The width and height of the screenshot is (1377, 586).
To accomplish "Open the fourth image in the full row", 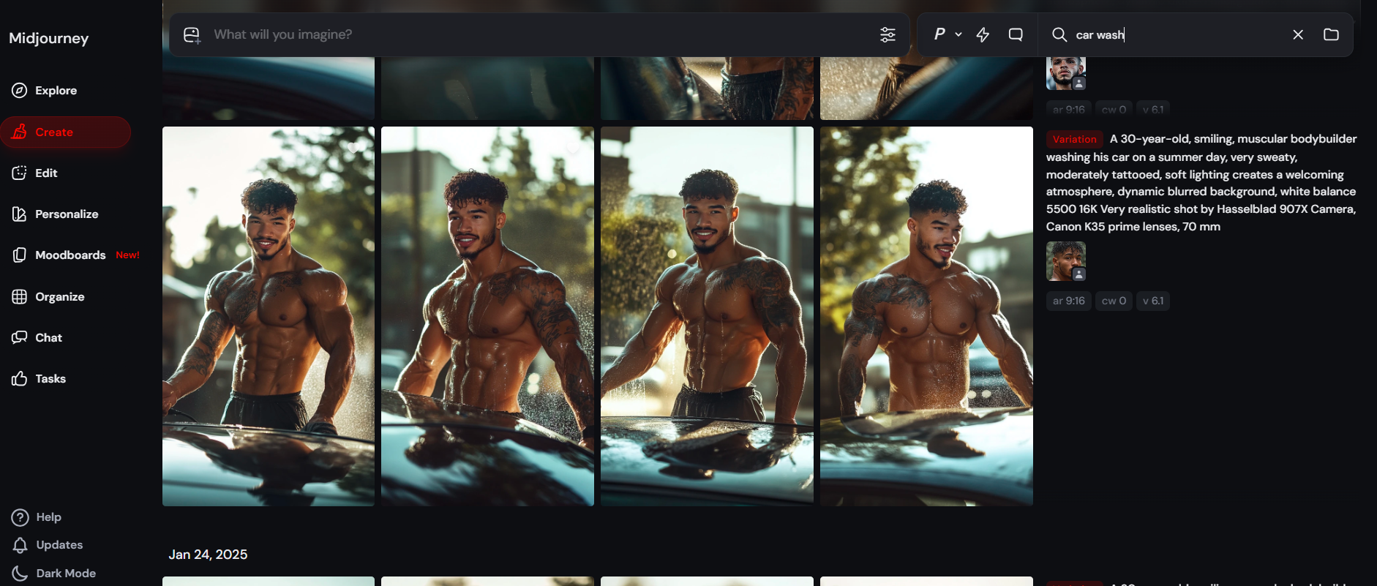I will (x=926, y=316).
